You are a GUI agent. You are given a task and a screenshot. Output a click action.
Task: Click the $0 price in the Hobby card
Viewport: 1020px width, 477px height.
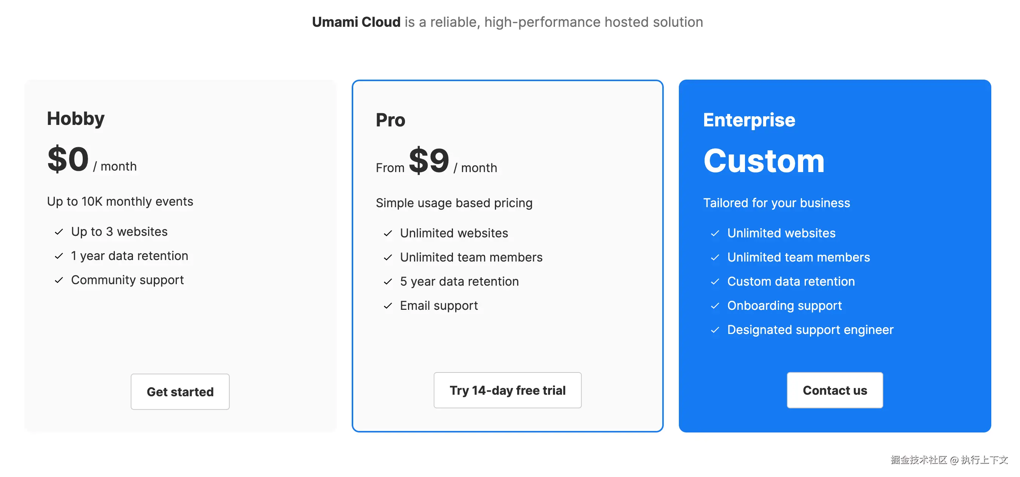click(68, 159)
